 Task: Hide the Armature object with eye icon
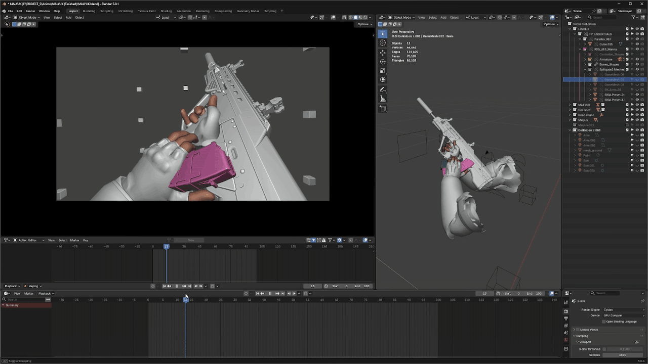tap(637, 59)
